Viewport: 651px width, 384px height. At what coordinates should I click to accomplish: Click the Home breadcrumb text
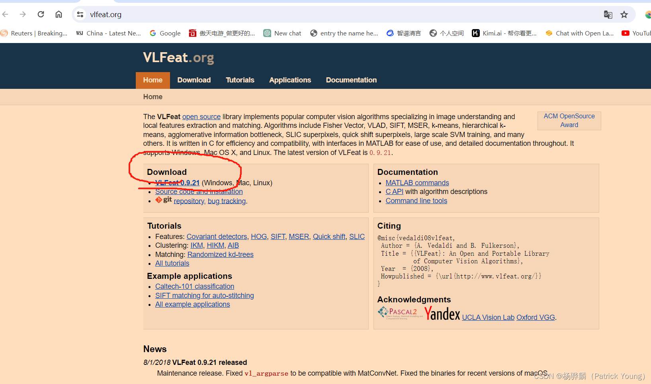point(153,97)
